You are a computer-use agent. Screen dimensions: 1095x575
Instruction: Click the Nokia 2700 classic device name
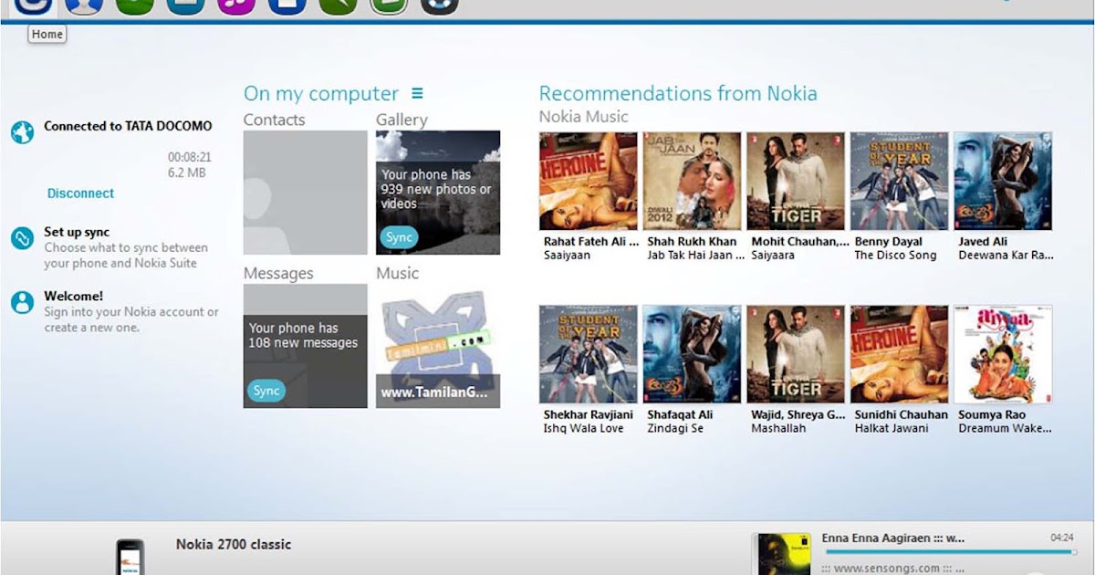click(234, 544)
